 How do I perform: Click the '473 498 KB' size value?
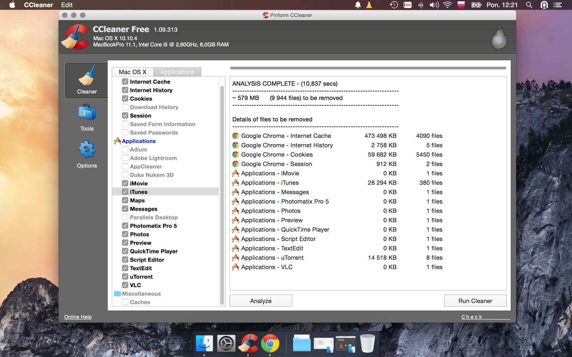380,136
